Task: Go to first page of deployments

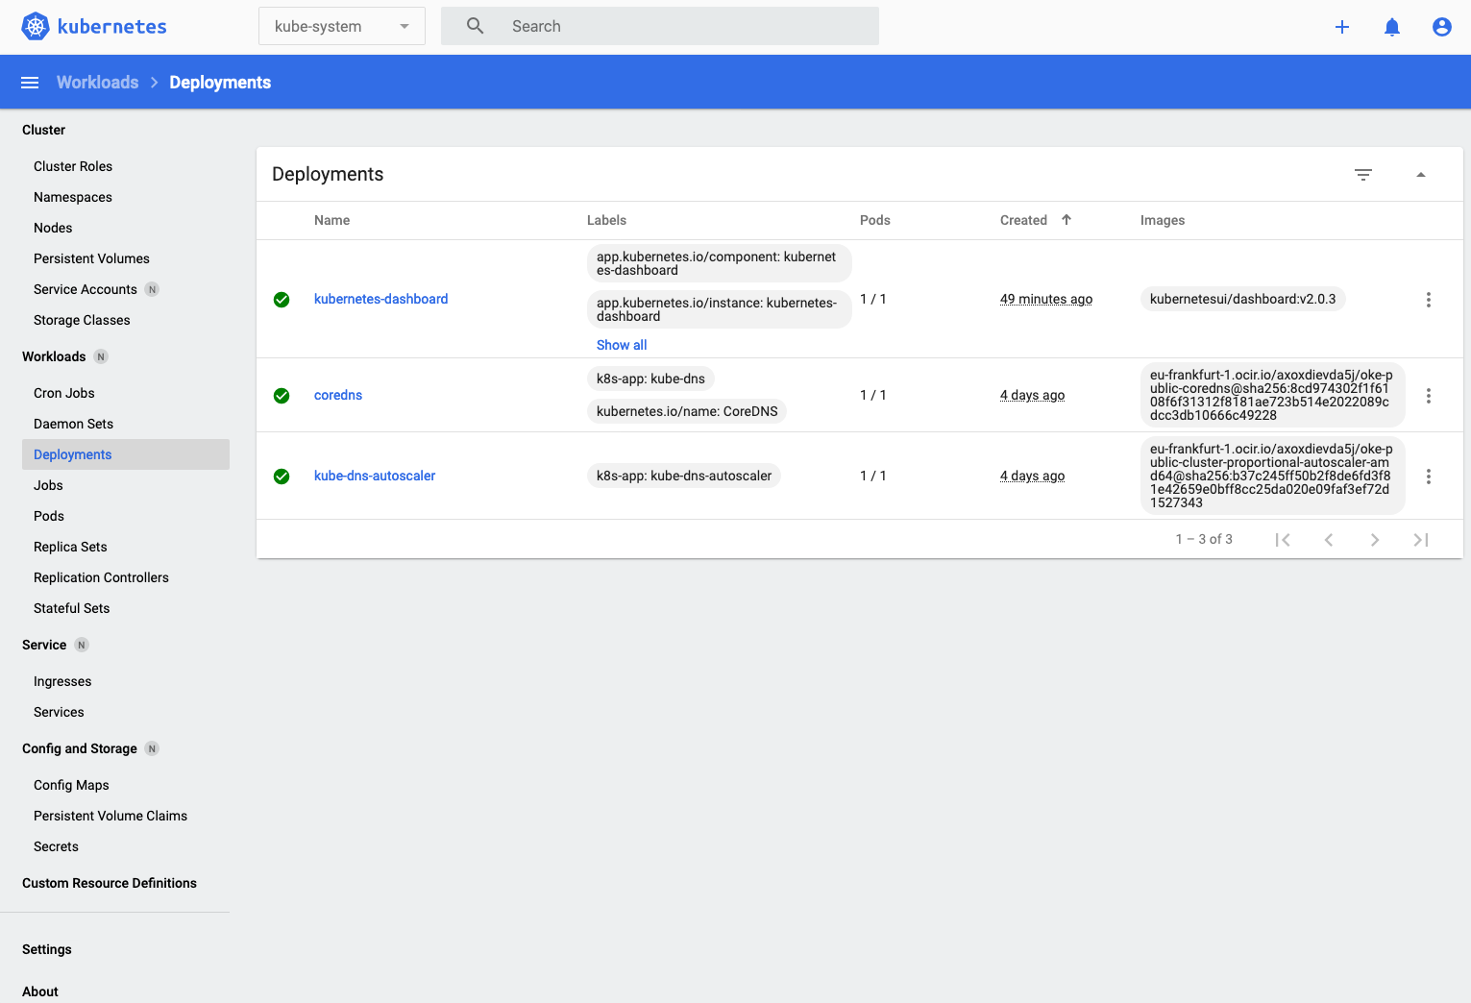Action: coord(1283,540)
